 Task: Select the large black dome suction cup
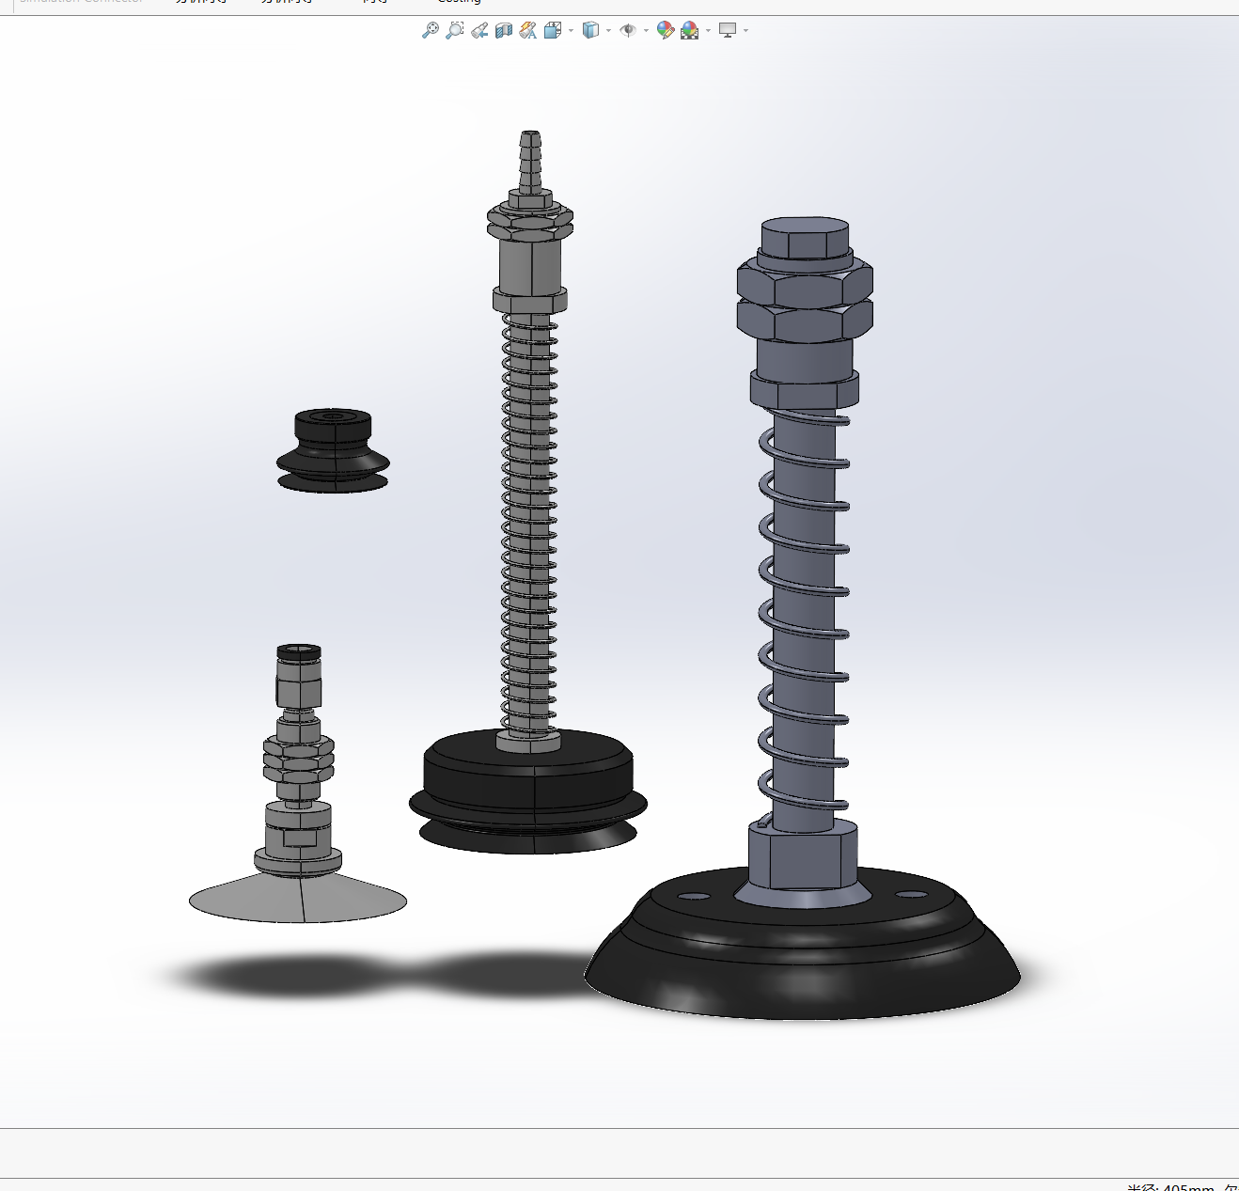tap(802, 959)
